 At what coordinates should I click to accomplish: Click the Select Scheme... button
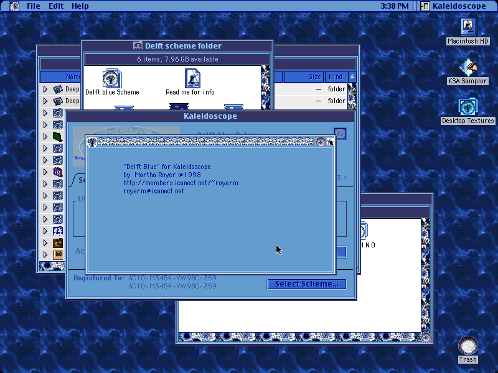tap(306, 284)
